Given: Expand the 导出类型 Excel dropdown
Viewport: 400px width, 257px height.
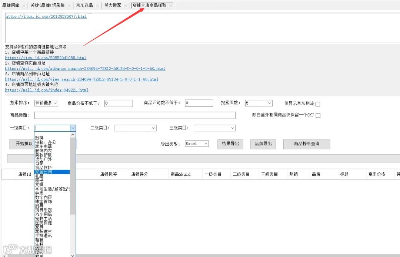Looking at the screenshot, I should coord(197,144).
